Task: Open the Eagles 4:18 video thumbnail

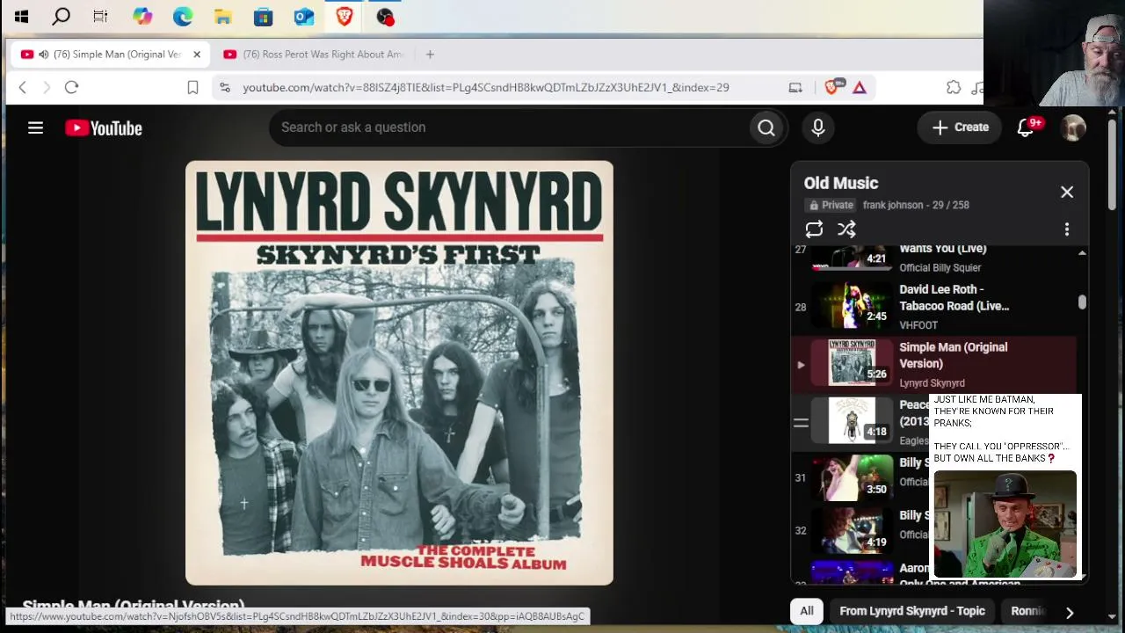Action: [852, 420]
